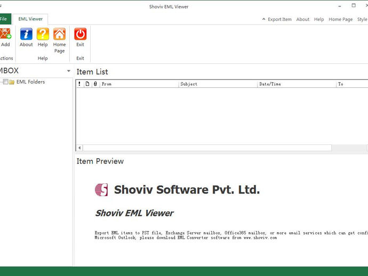Collapse the ribbon with the caret arrow
Viewport: 368px width, 276px height.
[x=264, y=19]
